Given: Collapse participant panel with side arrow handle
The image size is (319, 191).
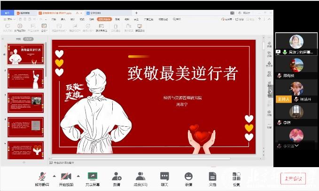Looking at the screenshot, I should click(270, 90).
